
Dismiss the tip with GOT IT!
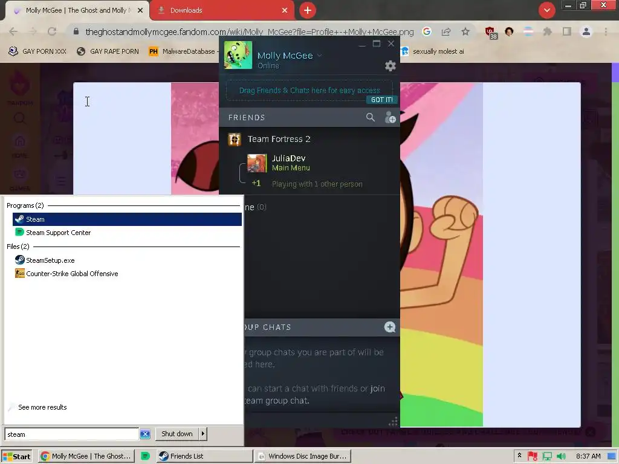pyautogui.click(x=382, y=100)
